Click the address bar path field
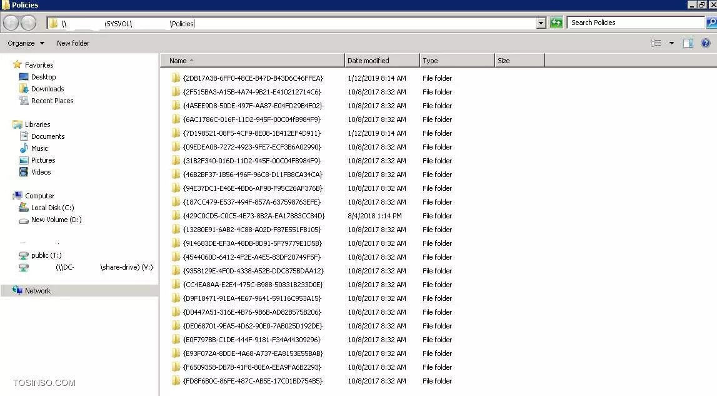Screen dimensions: 717x396 tap(291, 23)
